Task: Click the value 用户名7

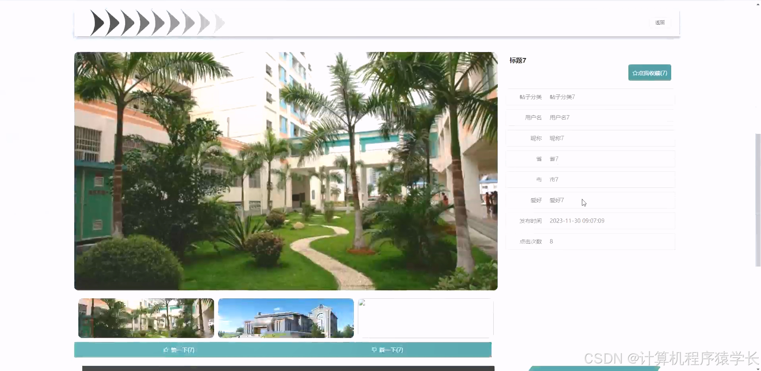Action: (560, 118)
